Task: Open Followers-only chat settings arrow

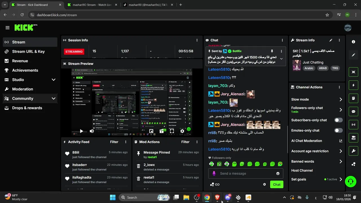Action: pyautogui.click(x=341, y=110)
